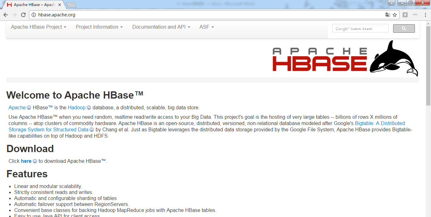The height and width of the screenshot is (217, 431).
Task: Click the 'here' download link
Action: pos(26,161)
